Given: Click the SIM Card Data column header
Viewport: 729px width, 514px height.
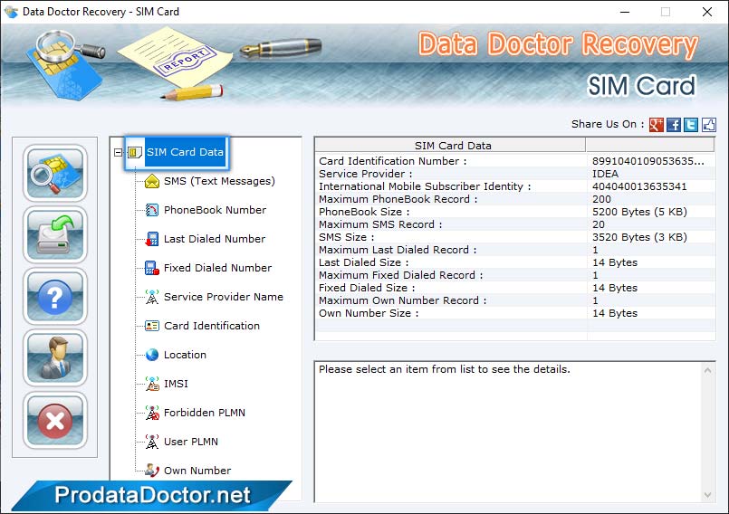Looking at the screenshot, I should [x=450, y=146].
